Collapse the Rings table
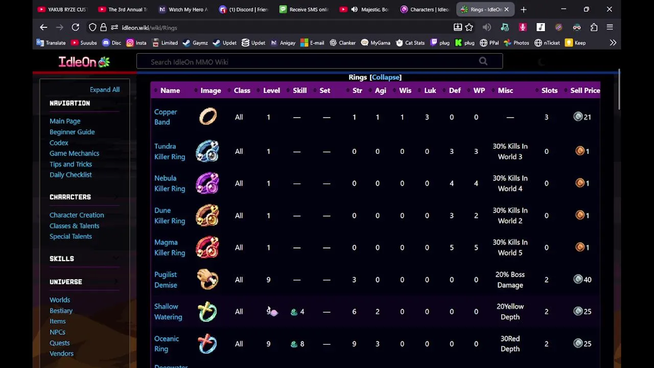The width and height of the screenshot is (654, 368). tap(385, 77)
